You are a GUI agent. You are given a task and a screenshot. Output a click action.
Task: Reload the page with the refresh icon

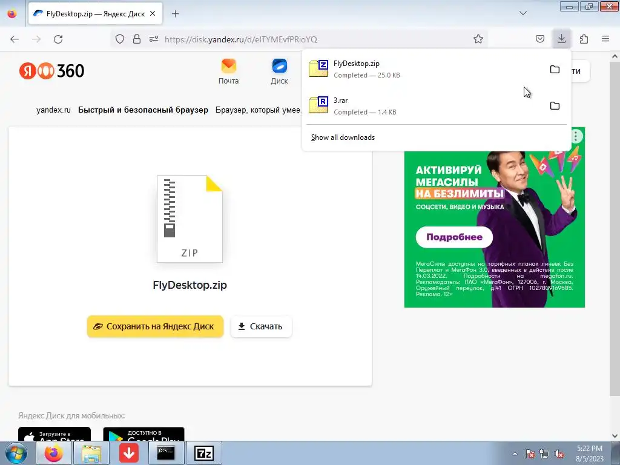[x=58, y=39]
